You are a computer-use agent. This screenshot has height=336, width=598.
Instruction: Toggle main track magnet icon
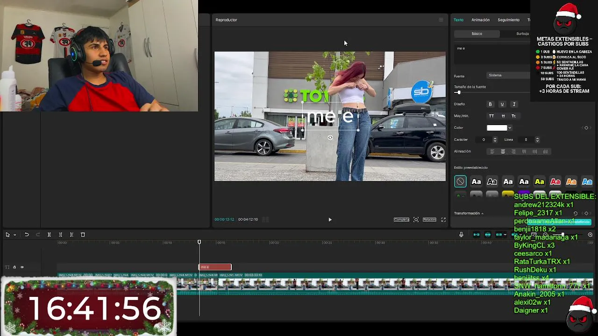pos(477,235)
